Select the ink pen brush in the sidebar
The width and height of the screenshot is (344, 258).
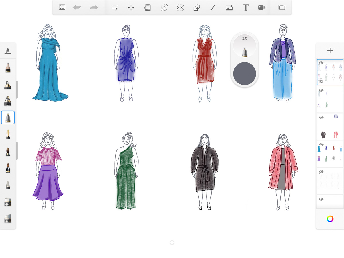(8, 134)
